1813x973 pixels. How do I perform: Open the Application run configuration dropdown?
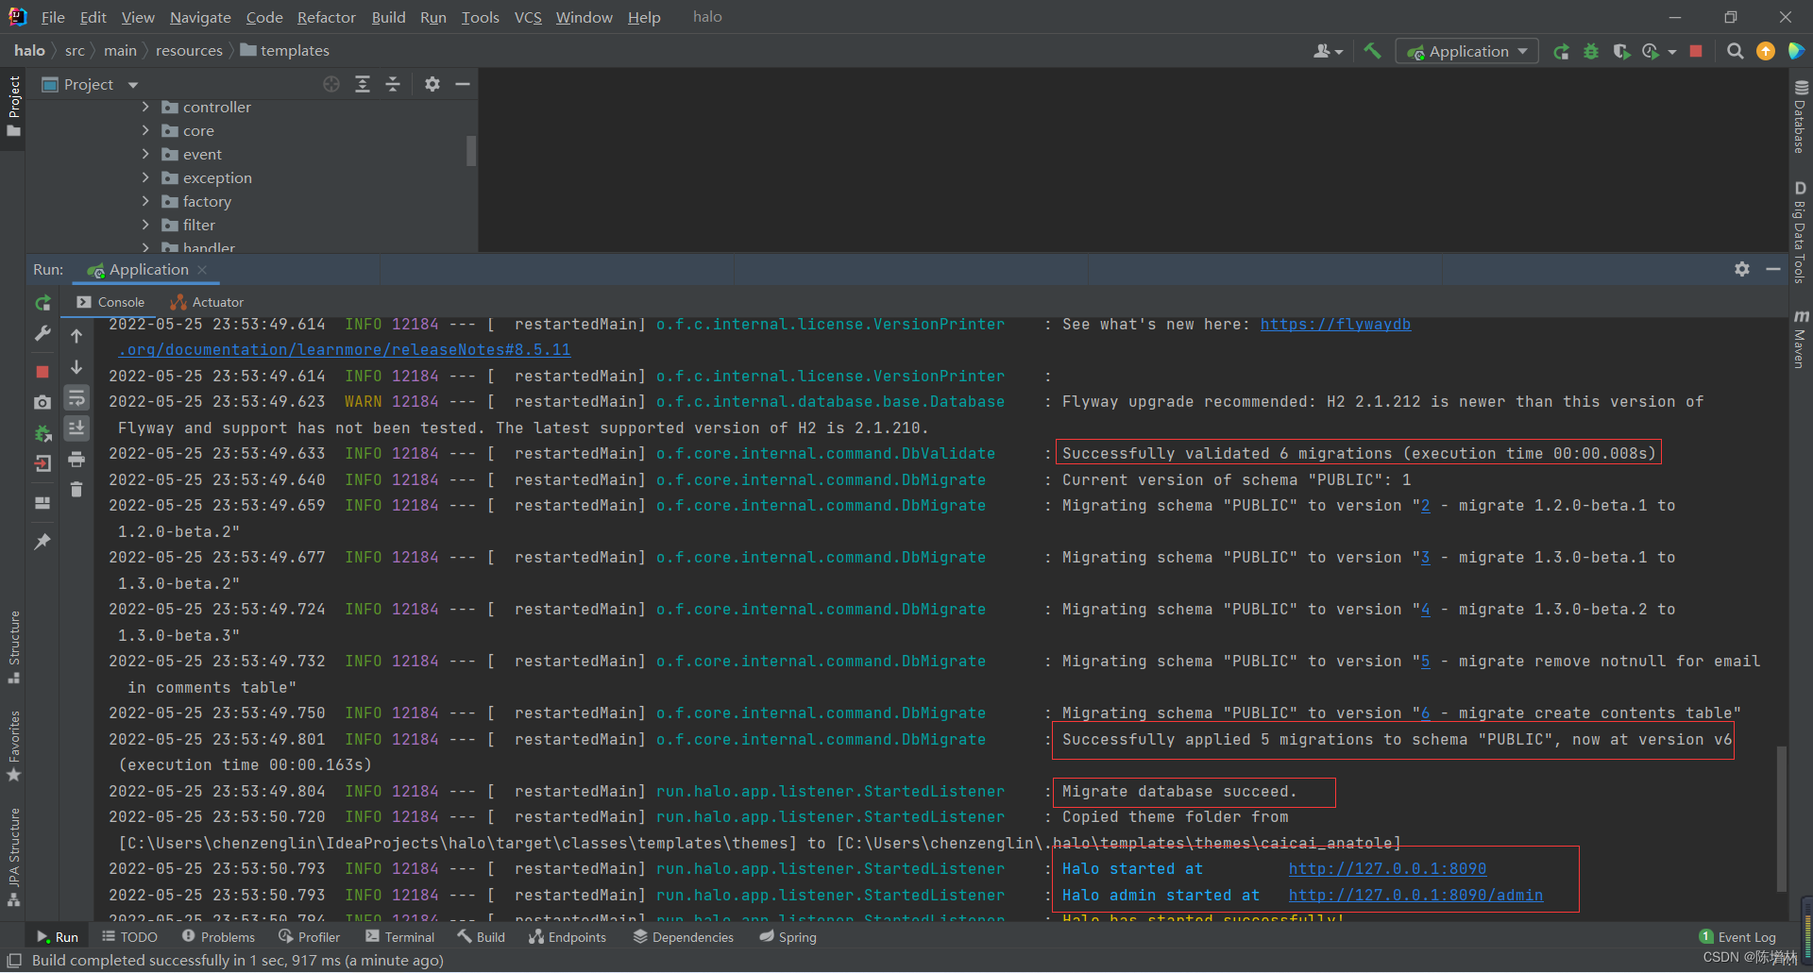1467,51
